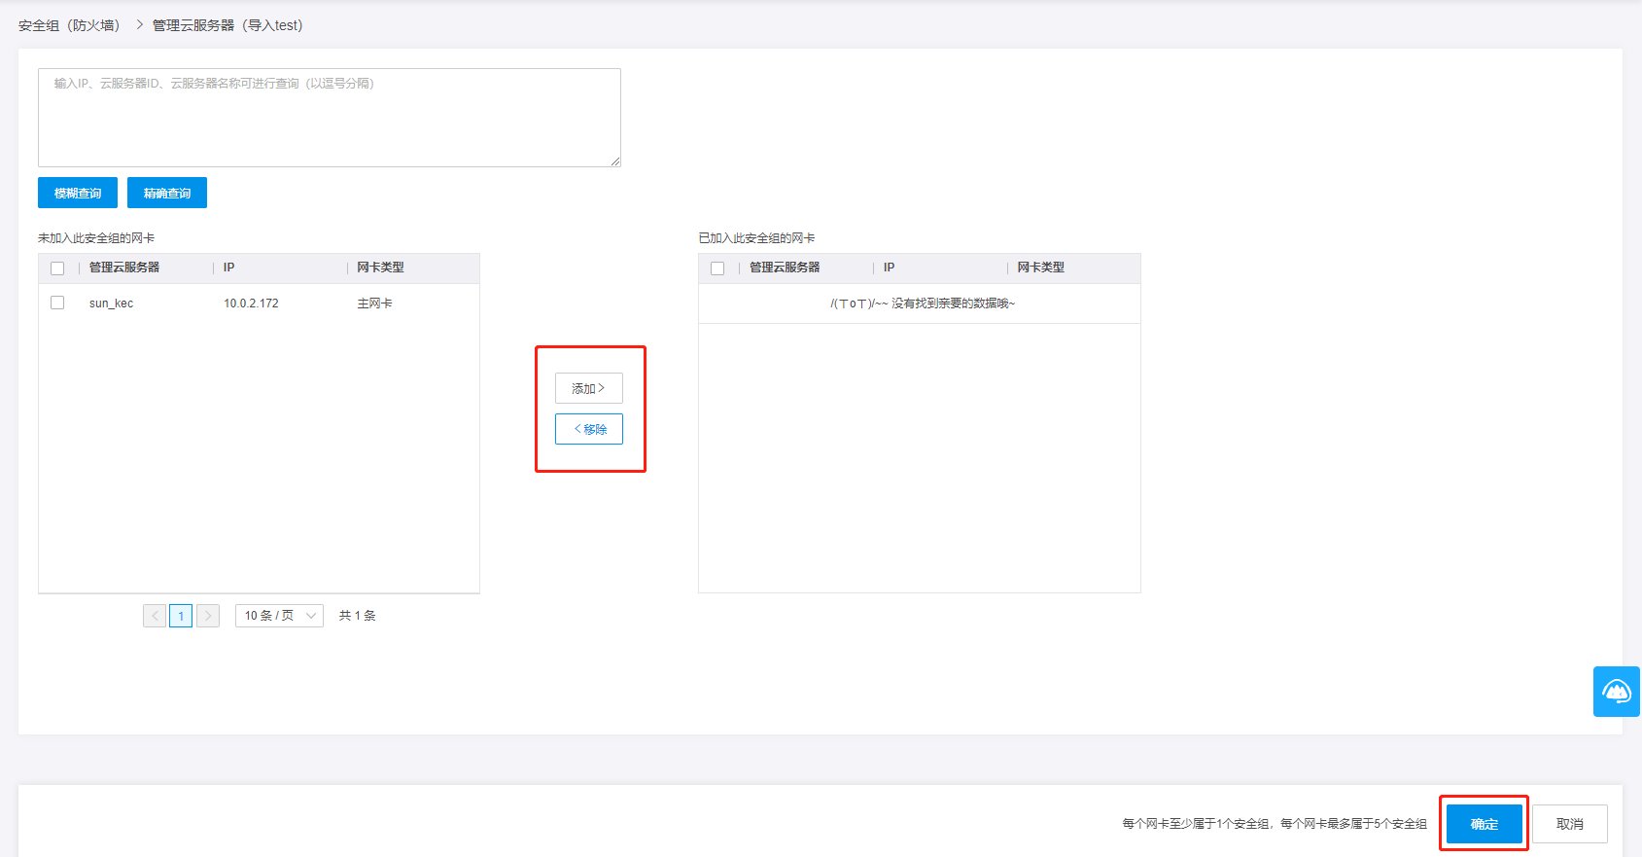This screenshot has height=857, width=1642.
Task: Click the 添加 > button
Action: [589, 388]
